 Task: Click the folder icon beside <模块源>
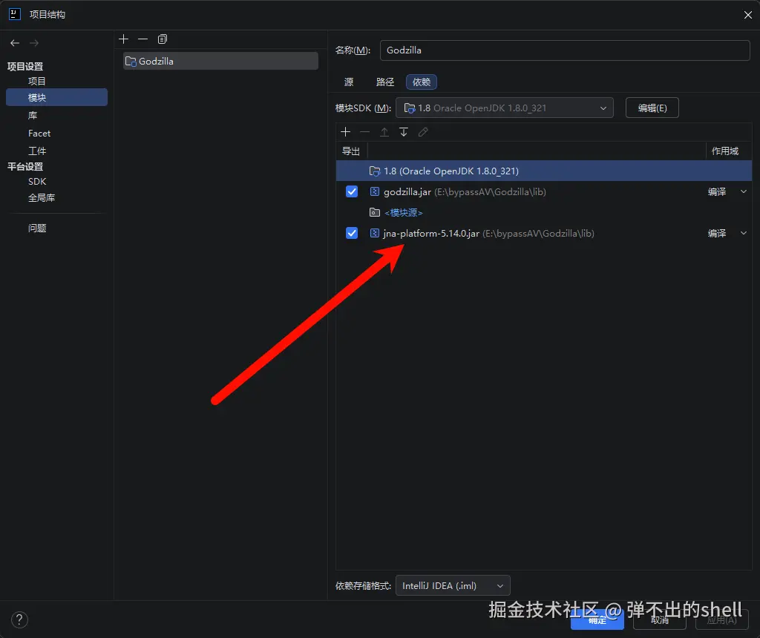(375, 212)
